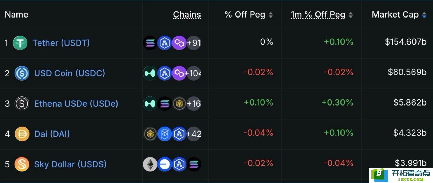Click Polygon chain icon in USD Coin row
Image resolution: width=433 pixels, height=183 pixels.
click(x=179, y=73)
